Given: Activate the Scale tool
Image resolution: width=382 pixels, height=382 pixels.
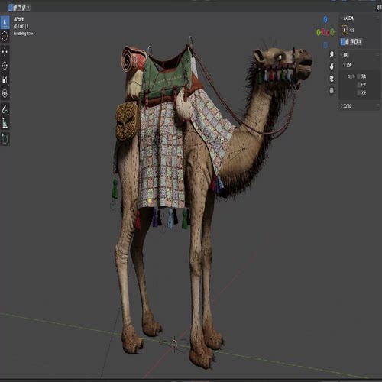Looking at the screenshot, I should click(5, 79).
